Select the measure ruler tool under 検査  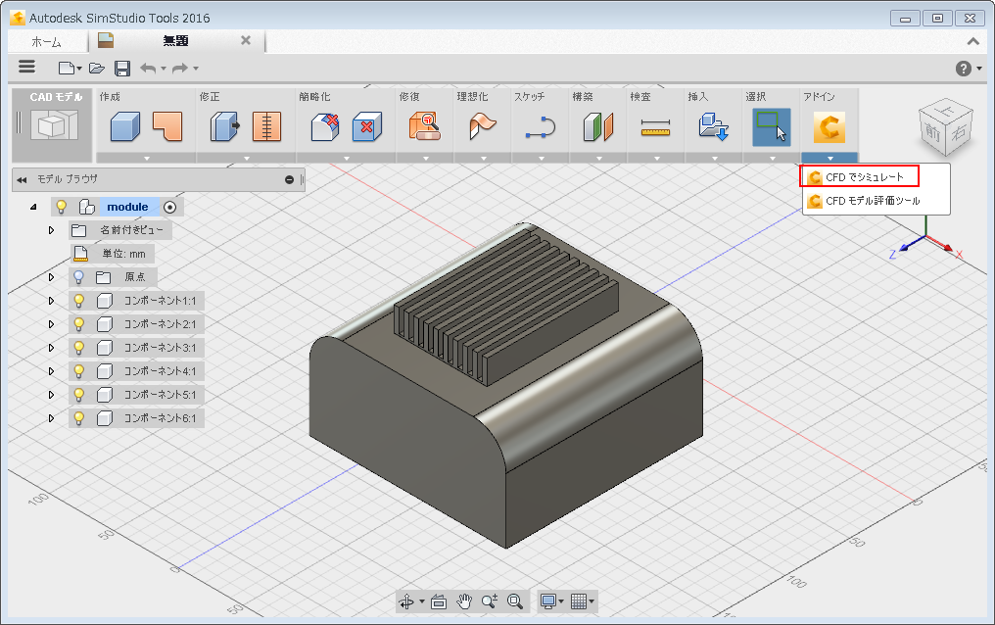[655, 127]
